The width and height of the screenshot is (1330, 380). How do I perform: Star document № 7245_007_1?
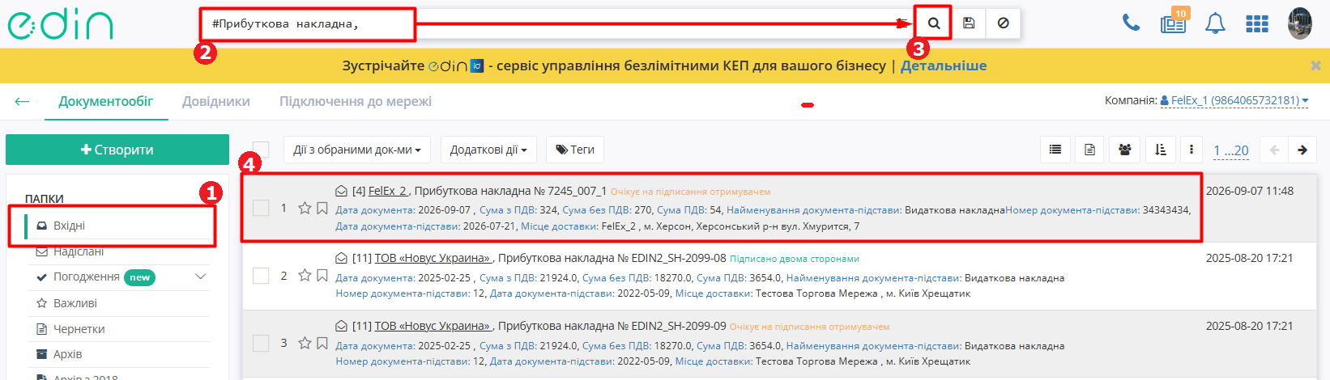305,208
